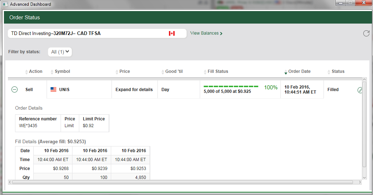Viewport: 373px width, 195px height.
Task: Sort orders by Good 'til column
Action: tap(172, 71)
